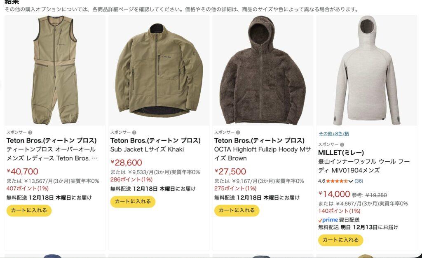The image size is (422, 258).
Task: Click the ¥14,000 price on MILLET
Action: [334, 194]
